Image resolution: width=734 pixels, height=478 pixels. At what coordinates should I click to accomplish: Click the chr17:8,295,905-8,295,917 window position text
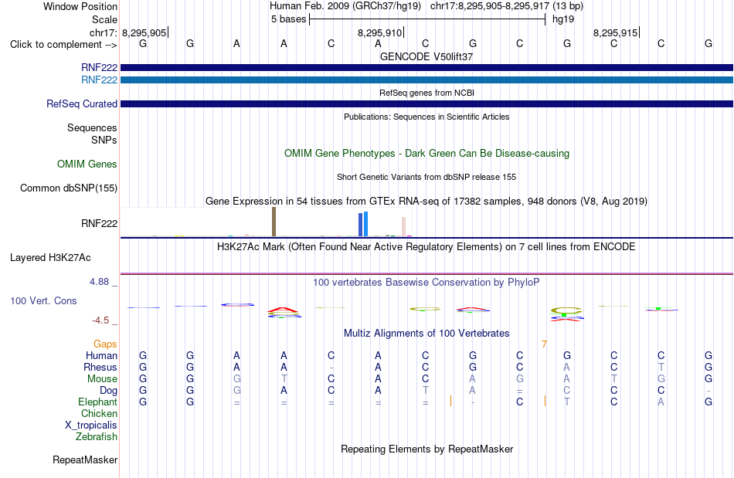(507, 6)
